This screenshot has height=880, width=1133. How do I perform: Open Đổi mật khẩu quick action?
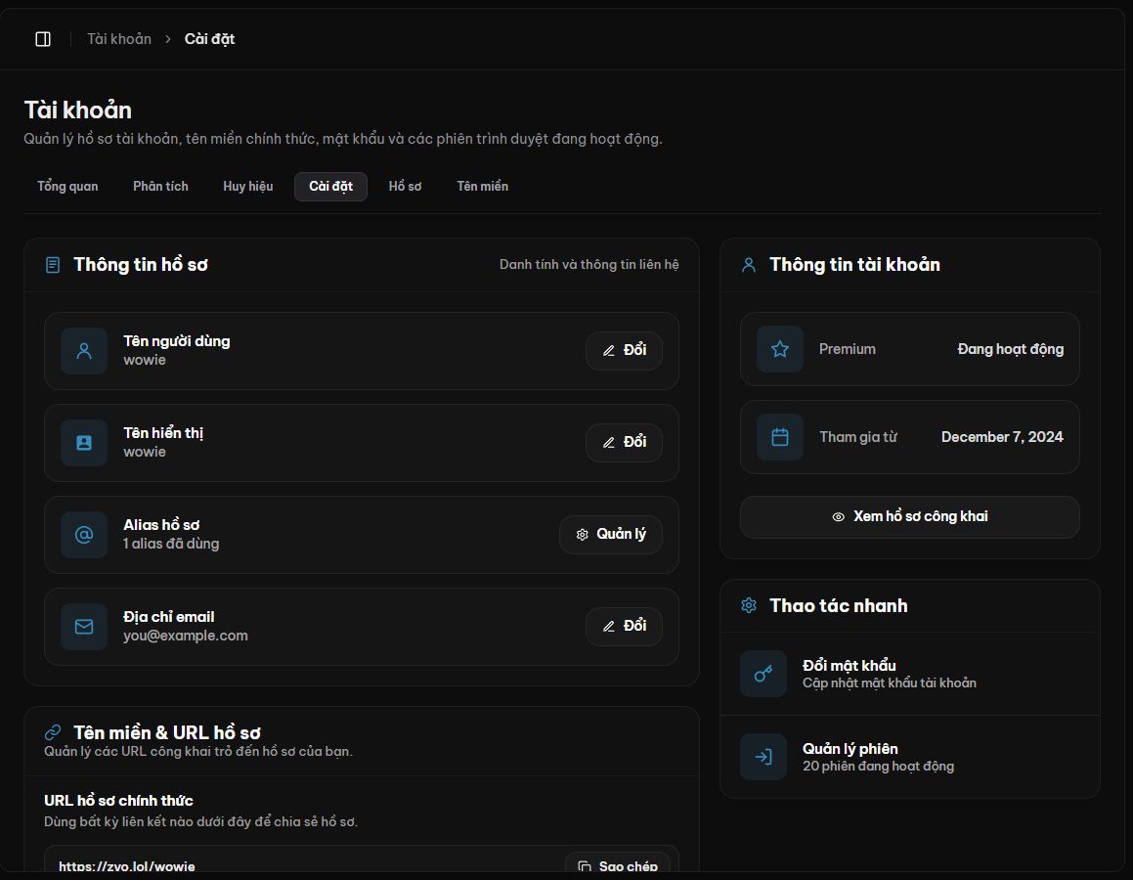(x=910, y=674)
